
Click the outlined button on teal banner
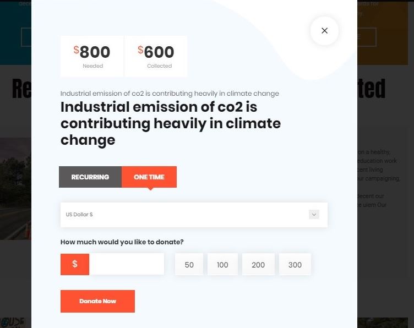pyautogui.click(x=26, y=37)
